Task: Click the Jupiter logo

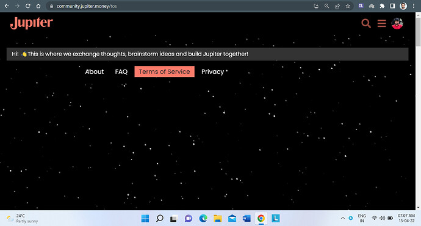Action: coord(31,23)
